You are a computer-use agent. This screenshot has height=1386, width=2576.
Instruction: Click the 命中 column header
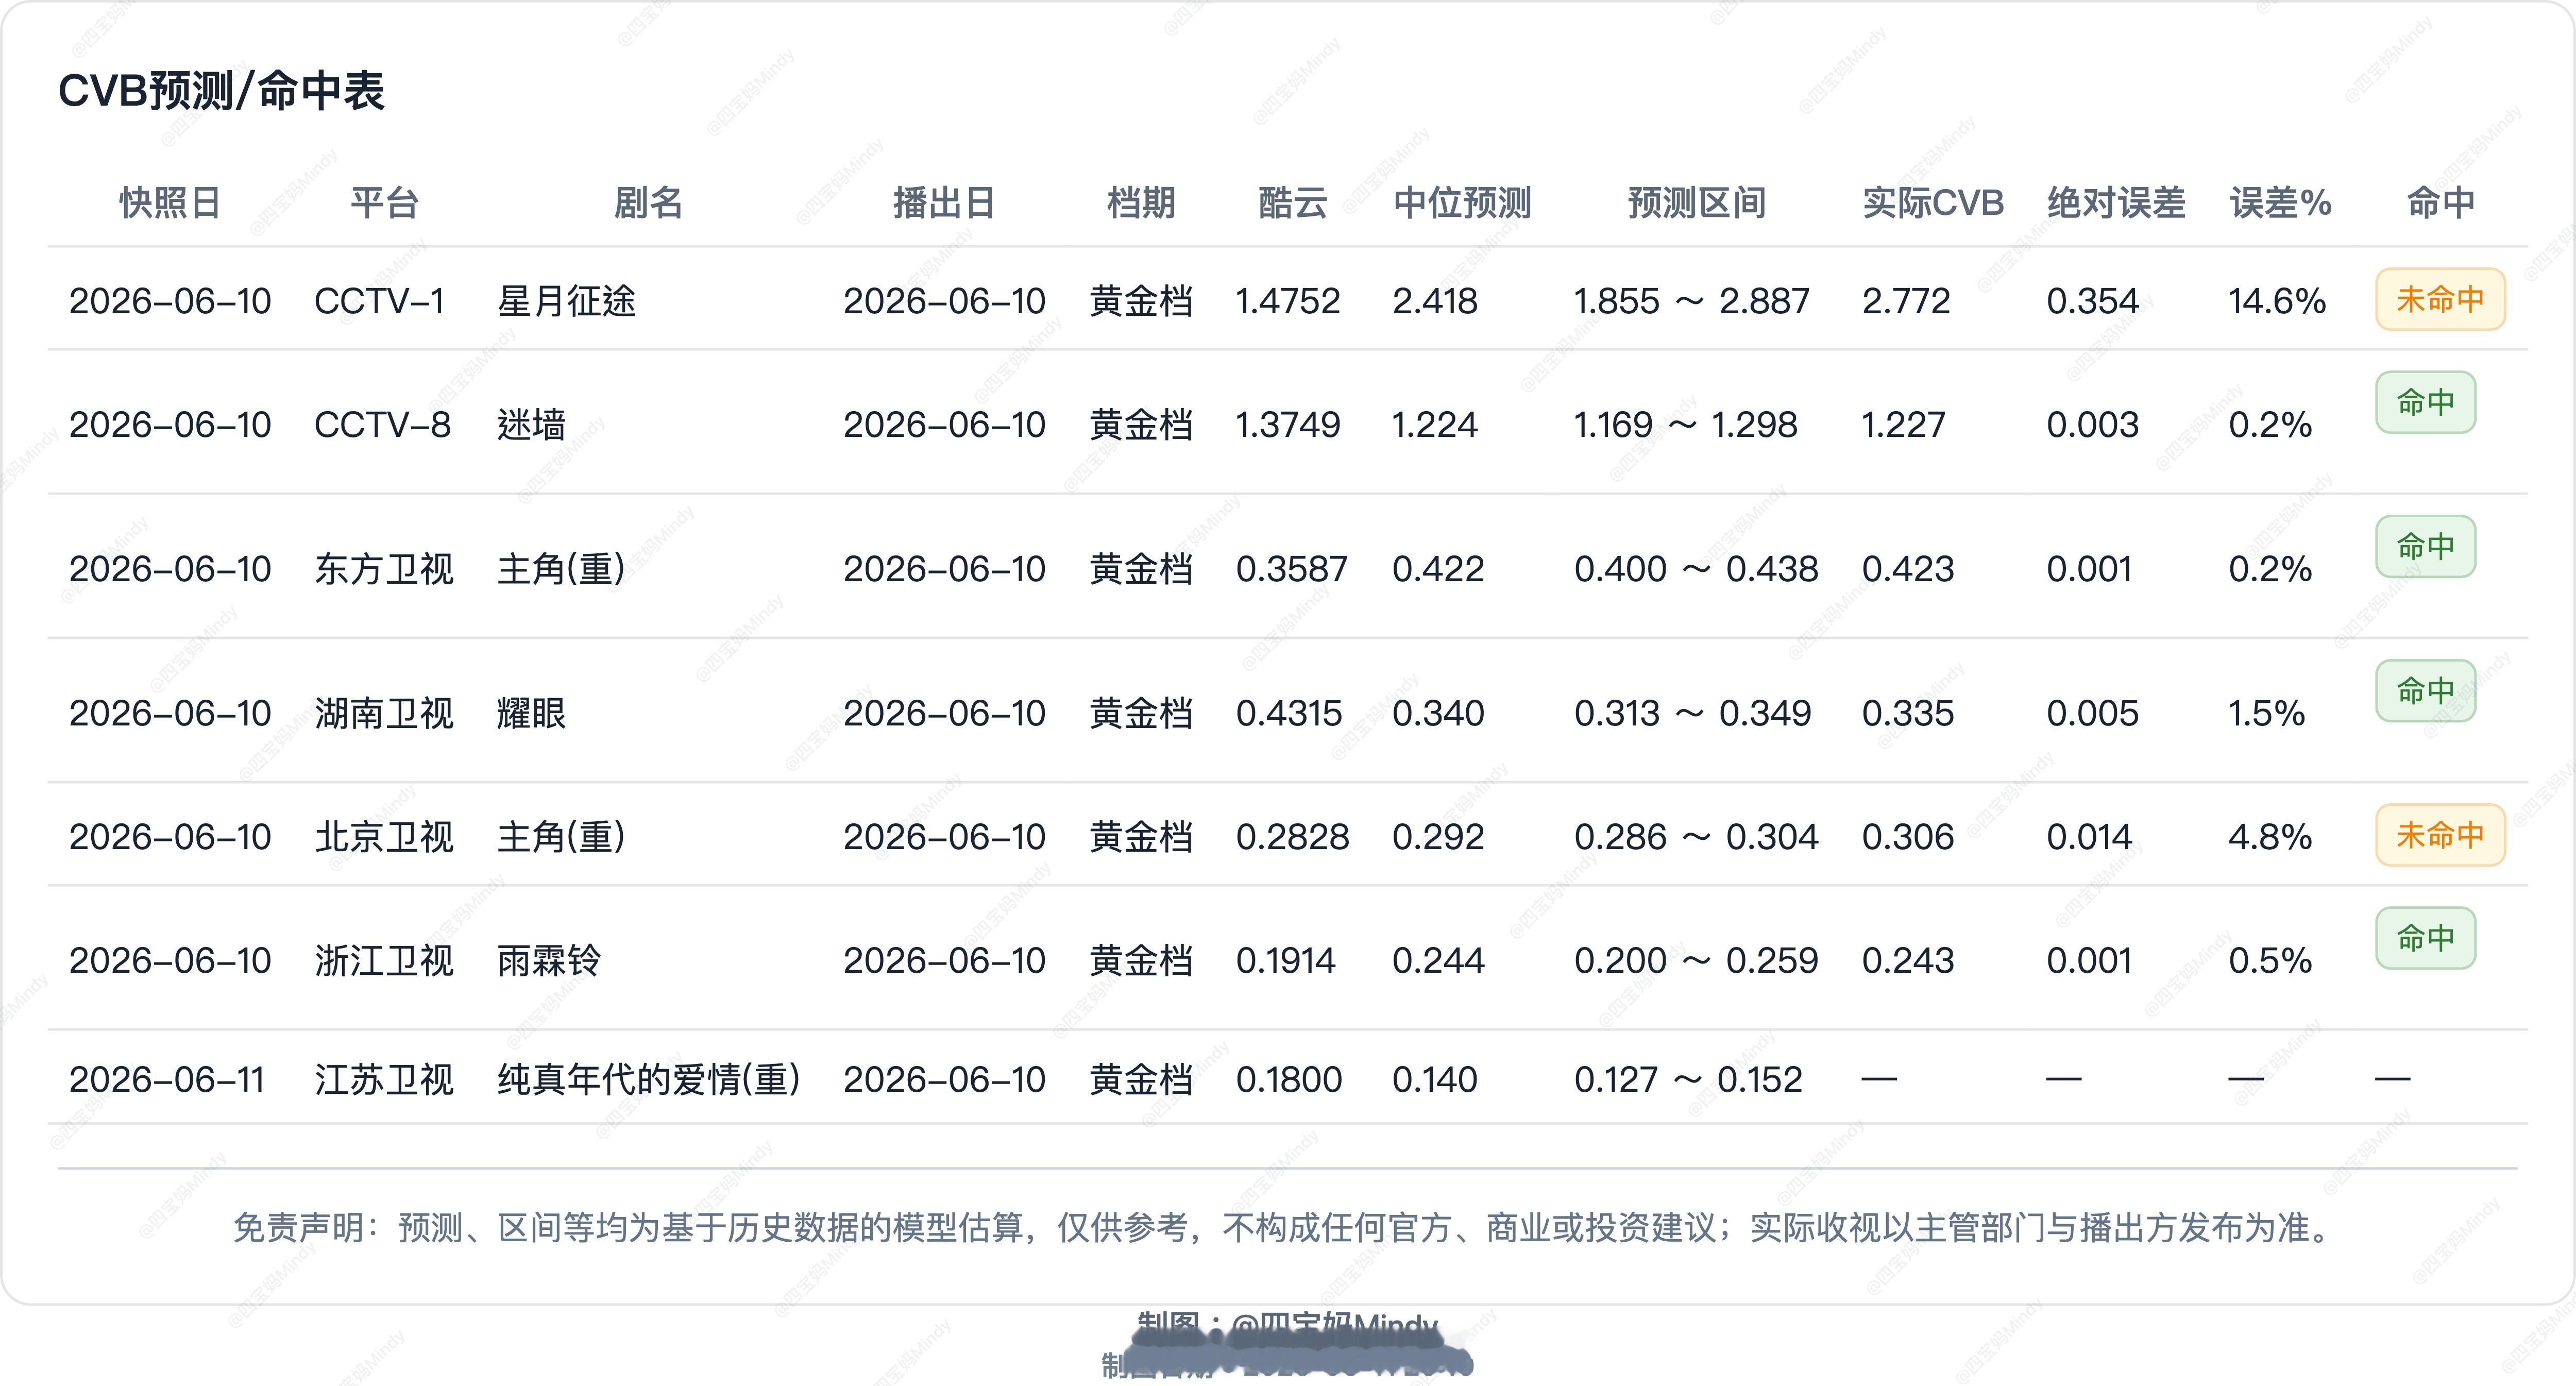coord(2441,203)
